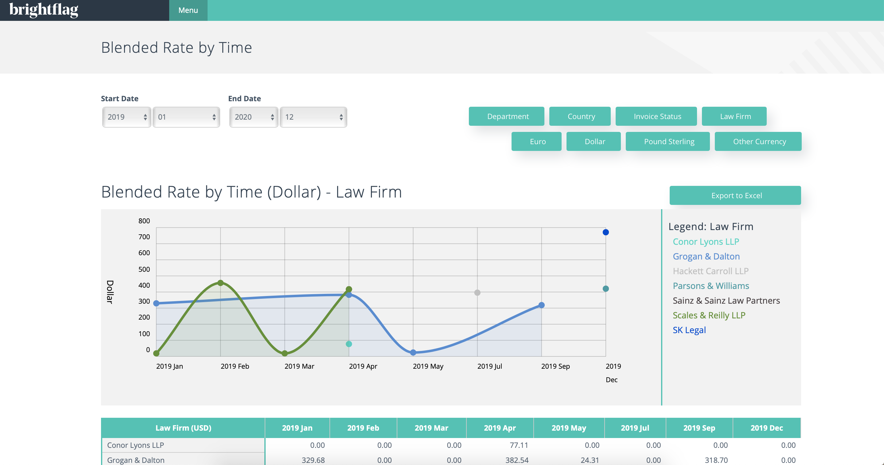Expand the end month 12 dropdown
Viewport: 884px width, 465px height.
click(313, 117)
